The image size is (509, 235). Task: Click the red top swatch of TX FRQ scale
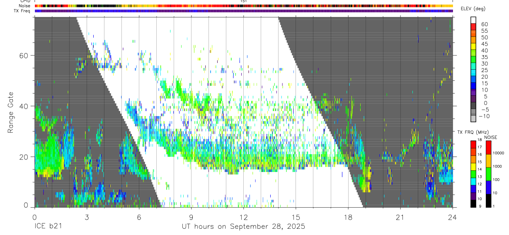tap(474, 145)
